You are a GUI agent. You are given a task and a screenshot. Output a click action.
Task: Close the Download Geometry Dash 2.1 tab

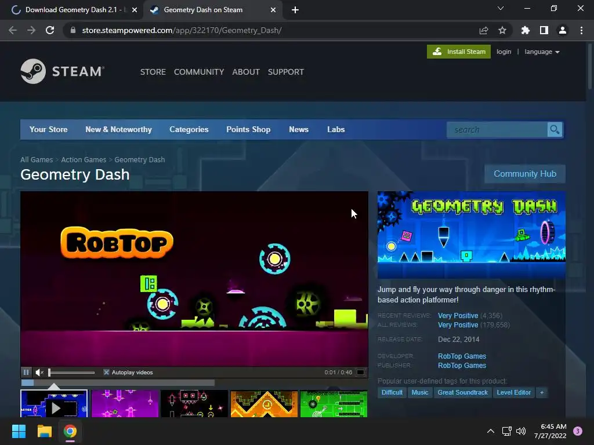tap(135, 10)
